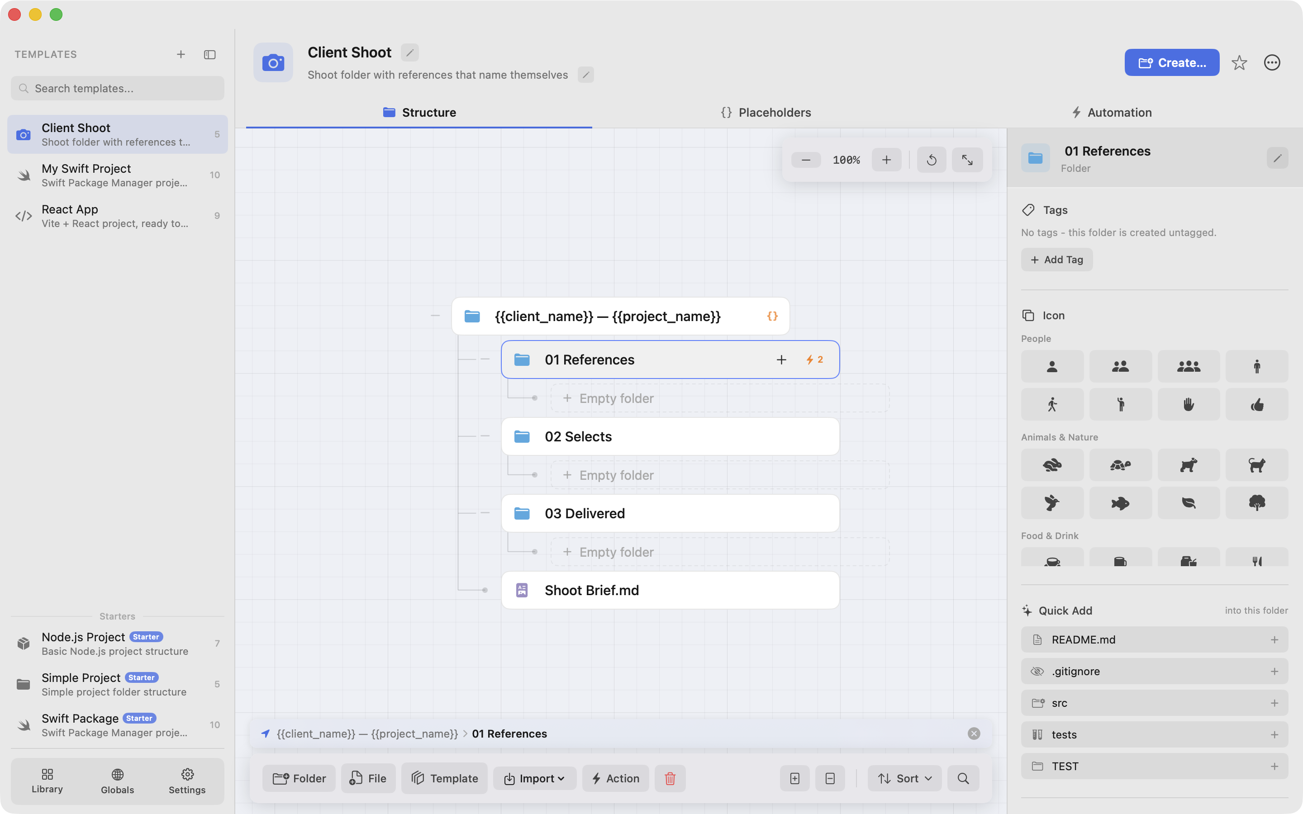Add an Action from the toolbar

(x=615, y=778)
